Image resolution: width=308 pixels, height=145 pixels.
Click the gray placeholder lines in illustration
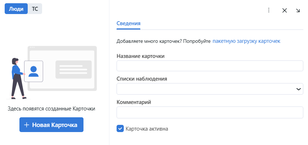point(73,69)
